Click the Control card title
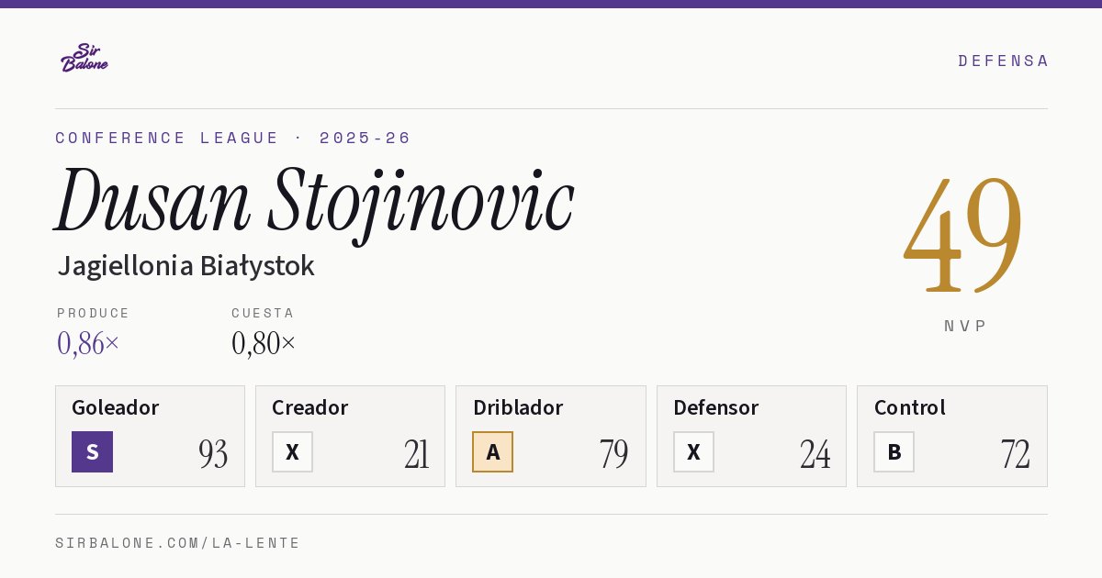Screen dimensions: 1102x578 910,407
